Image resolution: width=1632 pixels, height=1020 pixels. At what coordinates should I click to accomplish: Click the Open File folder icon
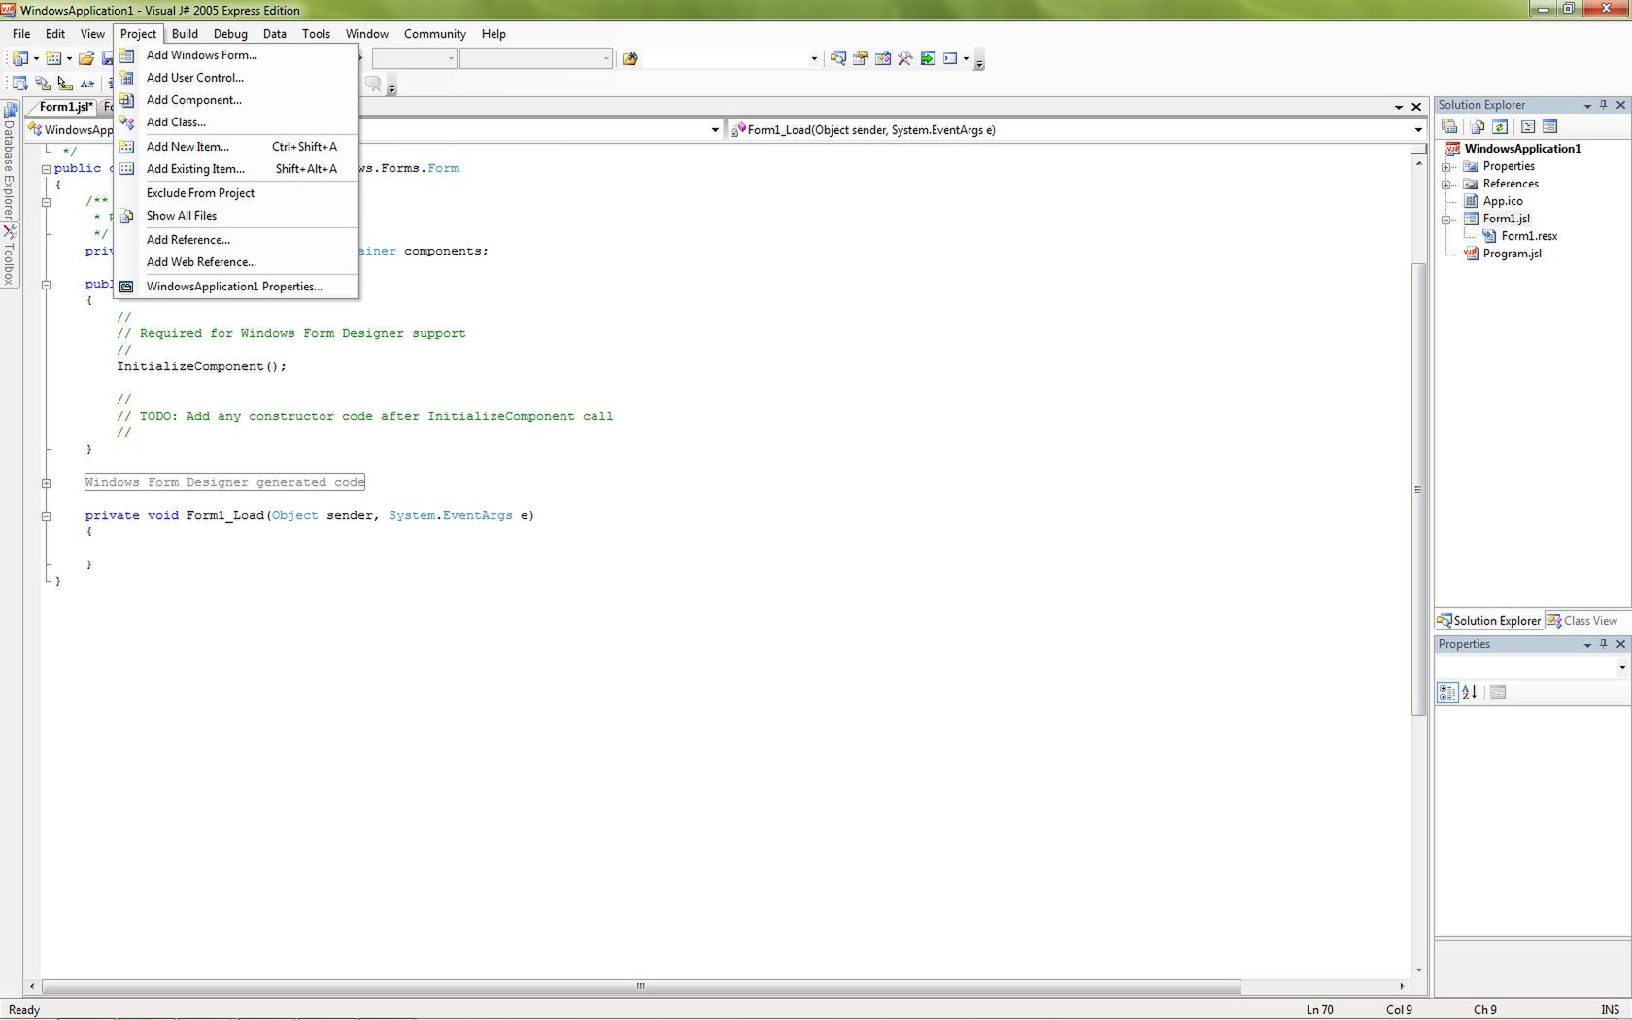pos(86,59)
